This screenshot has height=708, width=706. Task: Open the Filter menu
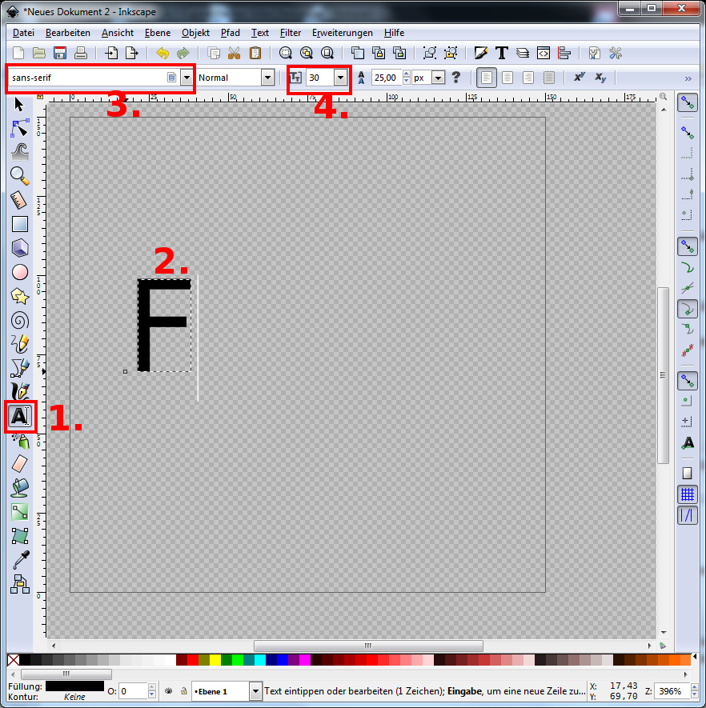click(291, 33)
